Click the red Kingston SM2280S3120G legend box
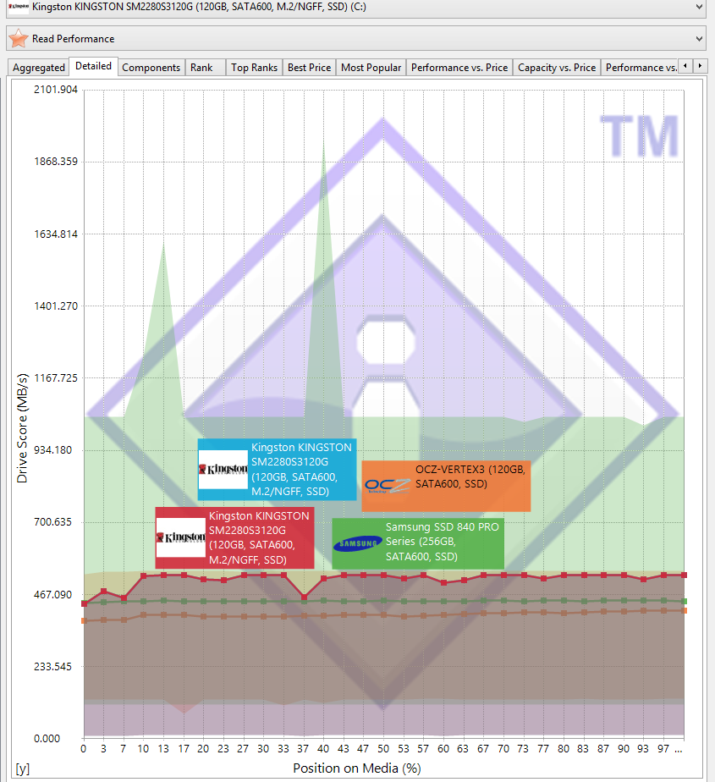Viewport: 715px width, 782px height. (234, 537)
